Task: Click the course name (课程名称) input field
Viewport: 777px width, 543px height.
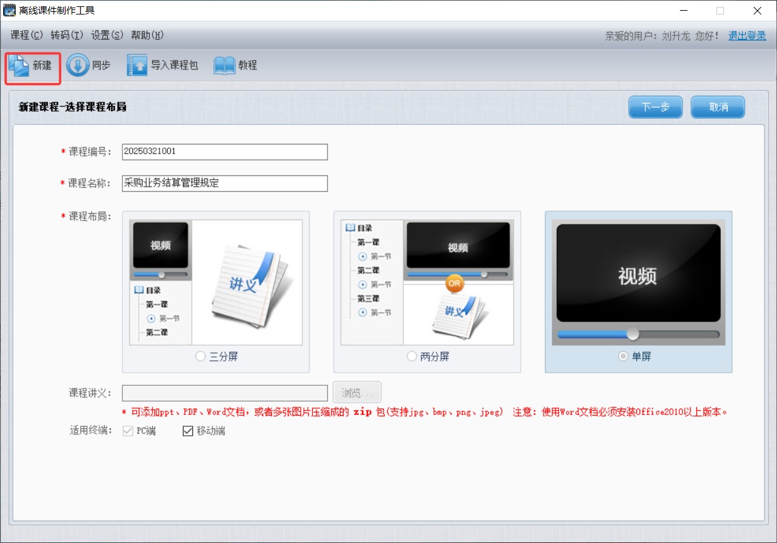Action: (225, 184)
